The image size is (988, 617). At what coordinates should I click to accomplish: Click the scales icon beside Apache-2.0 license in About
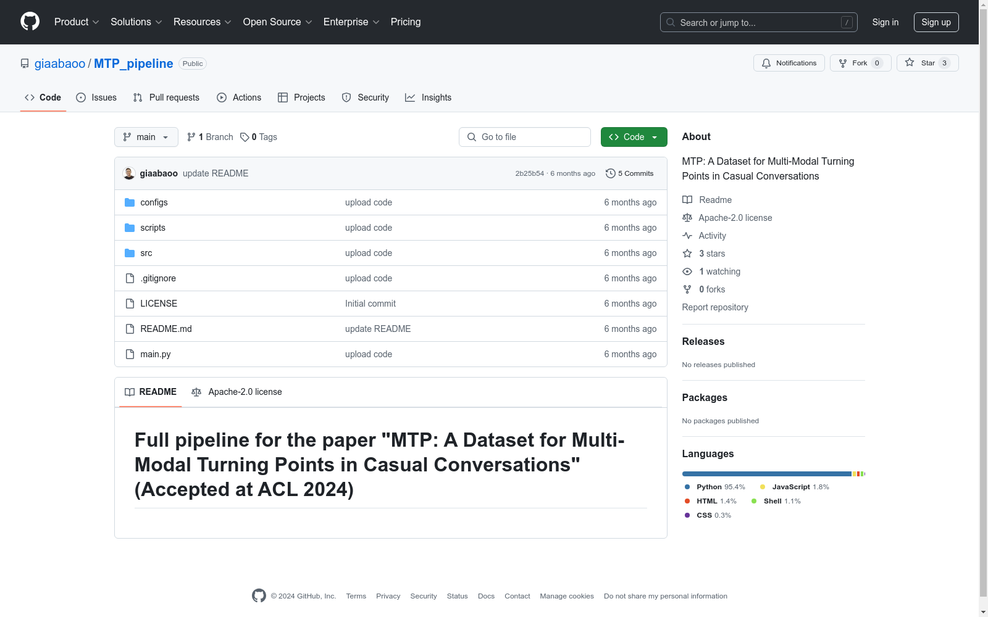coord(687,218)
